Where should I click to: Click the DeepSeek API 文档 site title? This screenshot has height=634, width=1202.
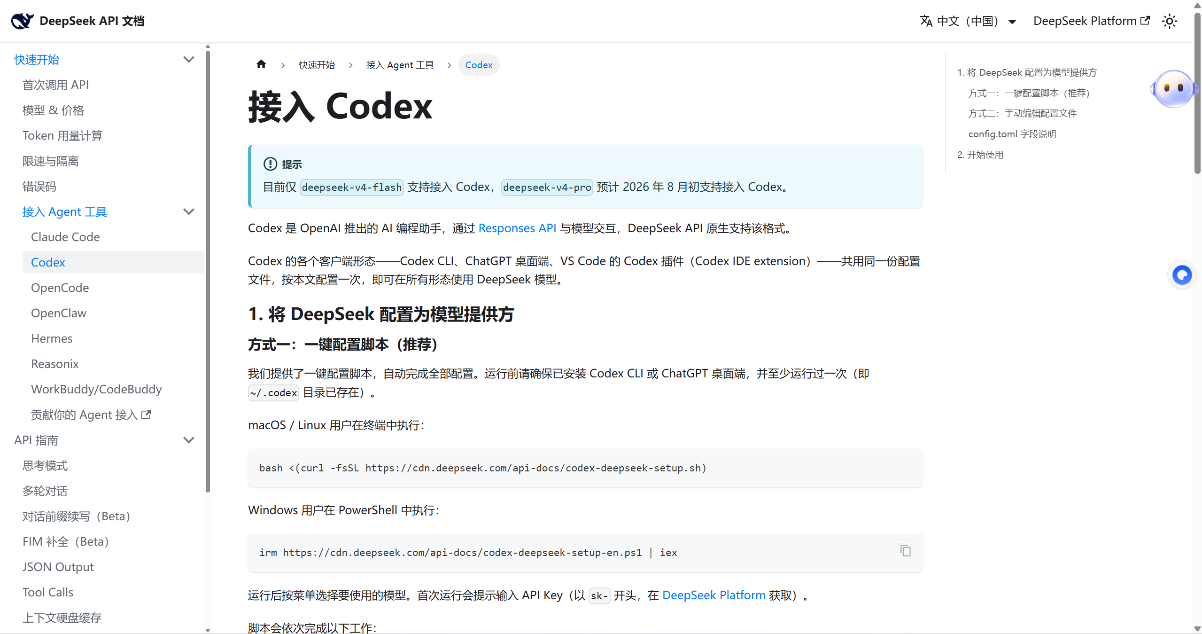click(x=92, y=21)
